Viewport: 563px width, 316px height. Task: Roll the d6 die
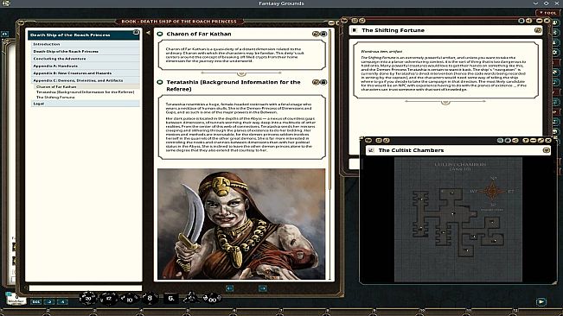(171, 298)
